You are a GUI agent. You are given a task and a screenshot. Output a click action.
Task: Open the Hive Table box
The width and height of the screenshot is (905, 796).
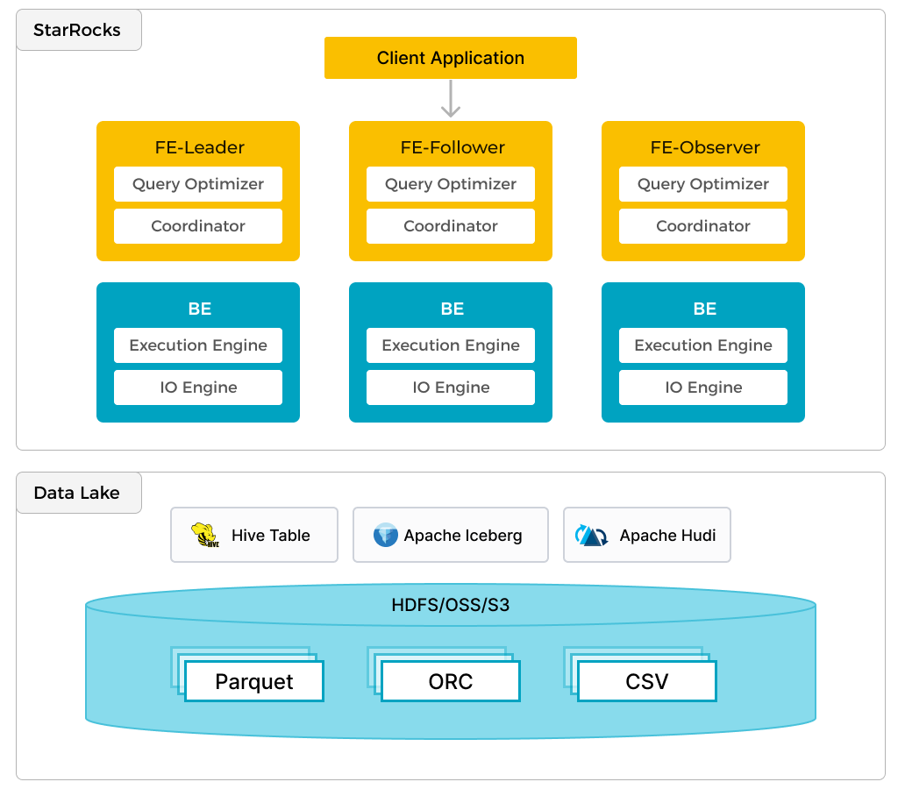[x=254, y=535]
